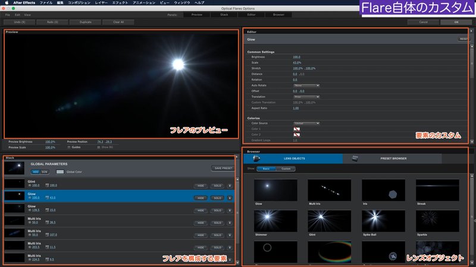
Task: Click the Aspect Ratio value 1.00
Action: click(296, 108)
